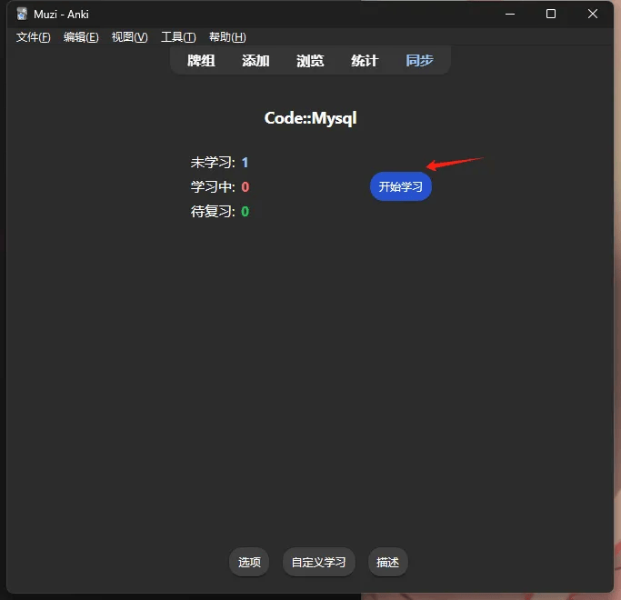Image resolution: width=621 pixels, height=600 pixels.
Task: Click the blue 开始学习 button
Action: click(x=401, y=186)
